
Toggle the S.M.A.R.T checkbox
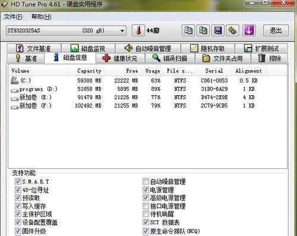pos(18,181)
